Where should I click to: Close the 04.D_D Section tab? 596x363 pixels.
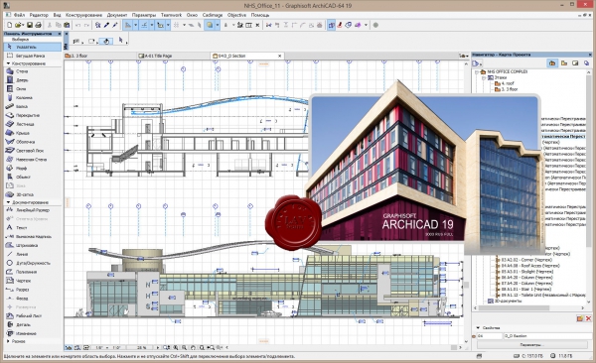click(280, 56)
